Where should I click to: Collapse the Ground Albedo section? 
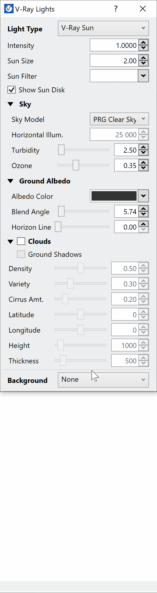pos(11,181)
